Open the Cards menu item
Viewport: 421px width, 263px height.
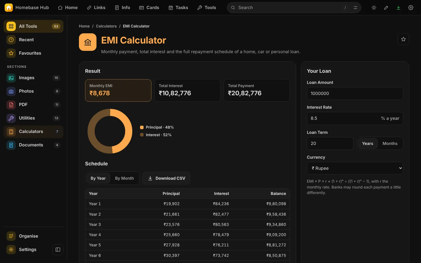coord(149,8)
